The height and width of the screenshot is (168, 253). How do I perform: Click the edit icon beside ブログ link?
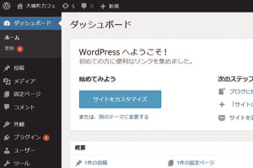tap(222, 92)
